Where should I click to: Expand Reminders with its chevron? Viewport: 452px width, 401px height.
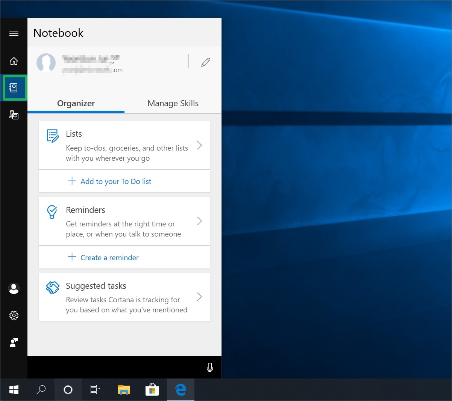pyautogui.click(x=200, y=221)
